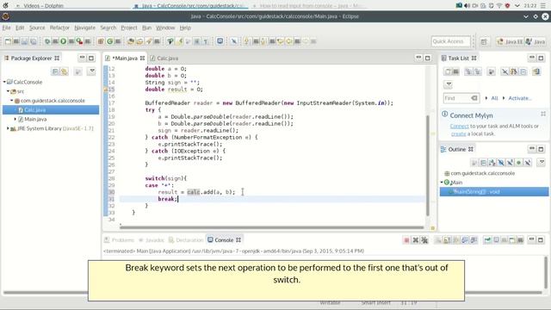This screenshot has height=310, width=551.
Task: Click the New file toolbar icon
Action: [x=8, y=41]
